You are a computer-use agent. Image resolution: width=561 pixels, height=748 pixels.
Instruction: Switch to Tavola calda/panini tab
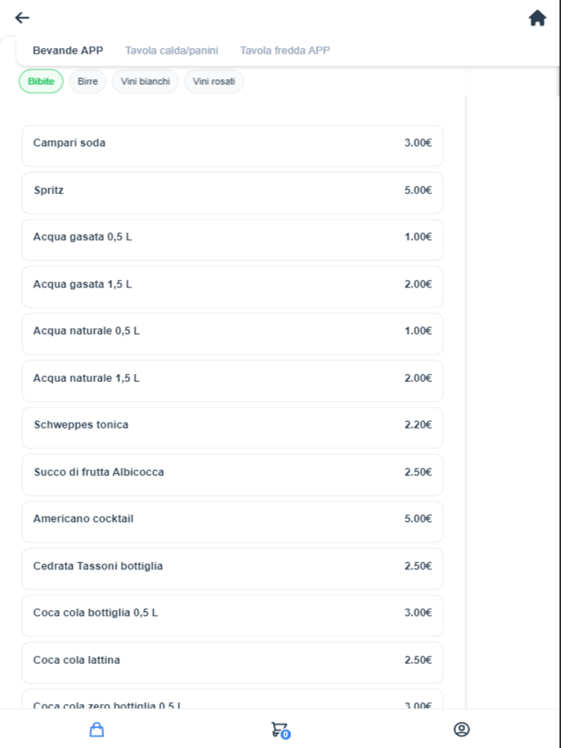[x=172, y=50]
